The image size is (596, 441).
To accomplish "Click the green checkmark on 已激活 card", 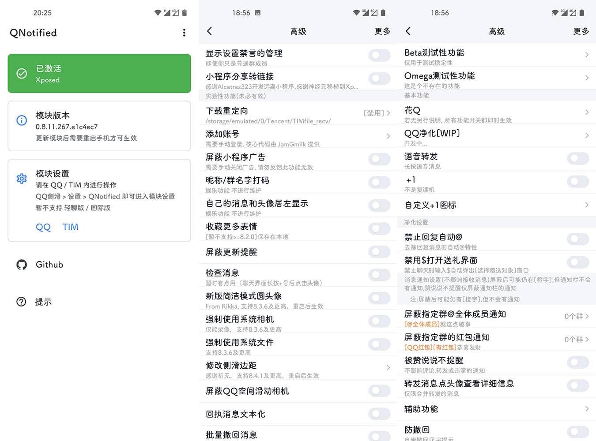I will coord(22,74).
